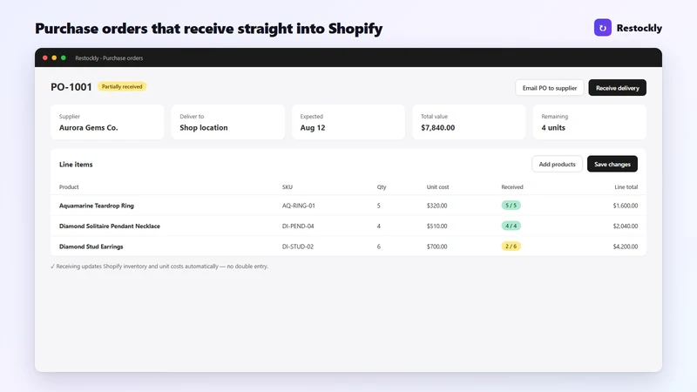Screen dimensions: 697x392
Task: Click the Partially received status badge
Action: 122,86
